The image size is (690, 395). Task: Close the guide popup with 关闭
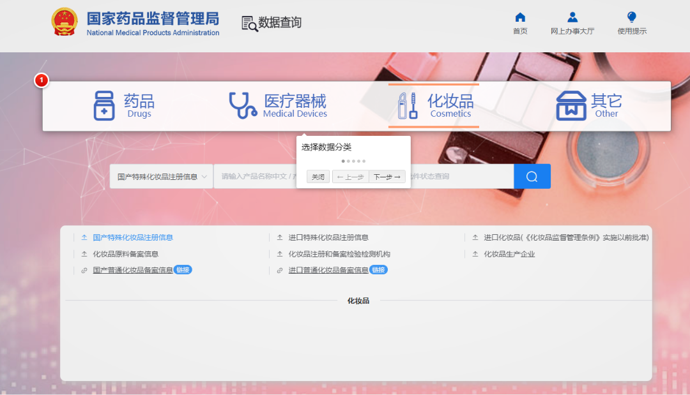pos(318,177)
